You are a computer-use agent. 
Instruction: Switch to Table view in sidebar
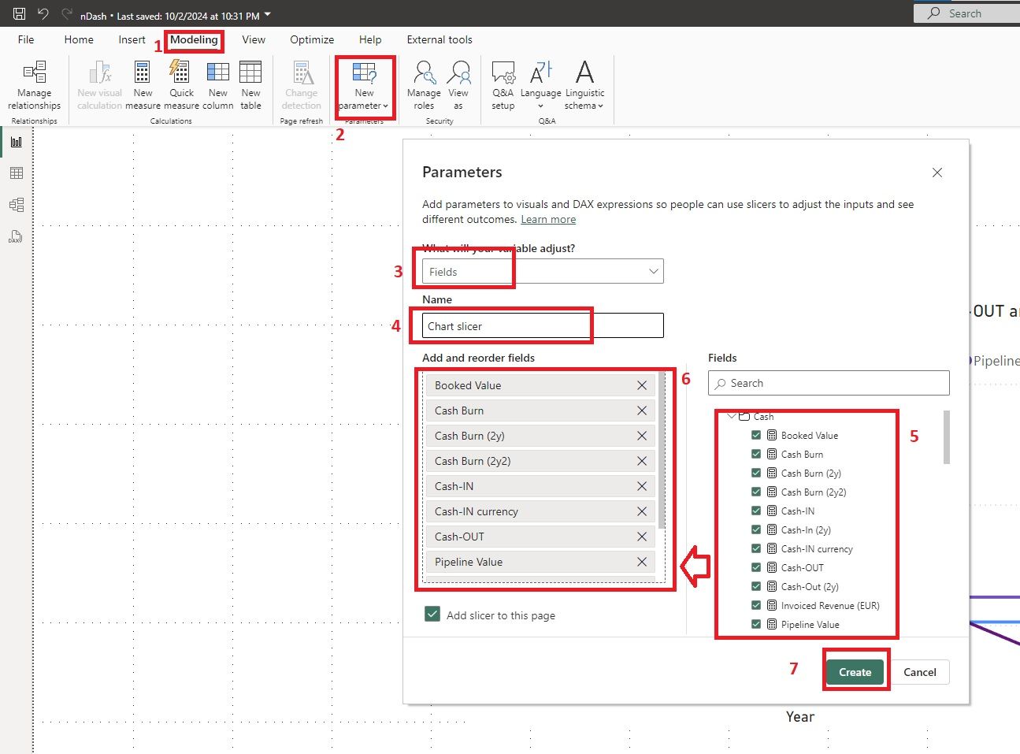tap(17, 173)
